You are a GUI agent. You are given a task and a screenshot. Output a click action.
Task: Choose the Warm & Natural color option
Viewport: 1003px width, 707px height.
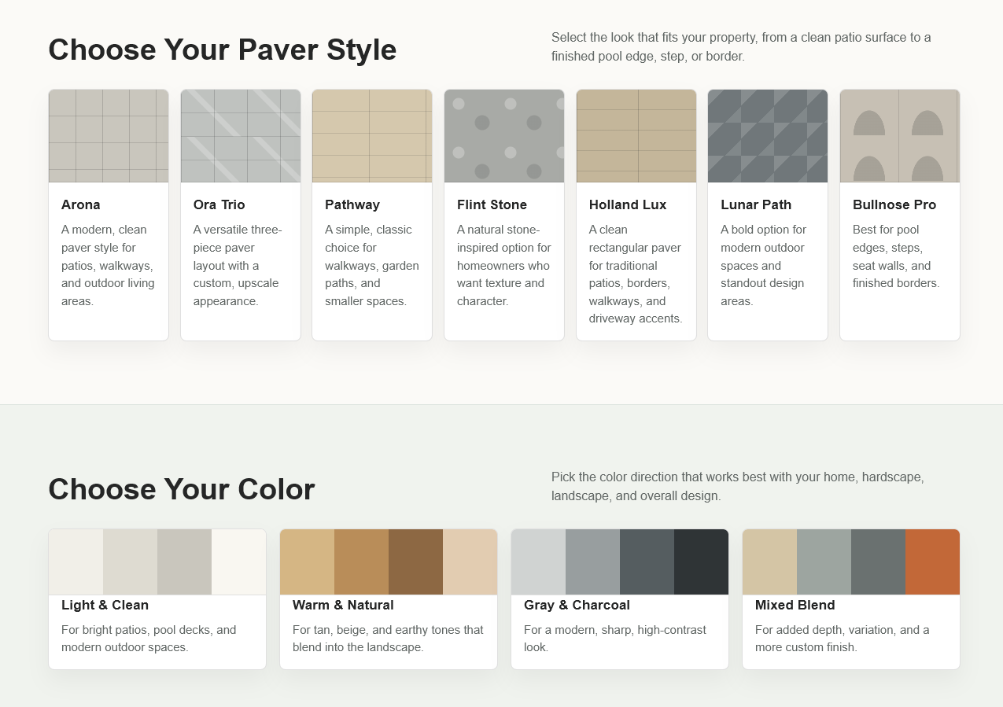point(389,599)
